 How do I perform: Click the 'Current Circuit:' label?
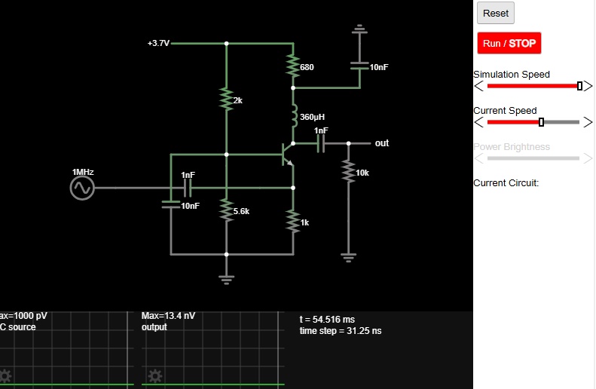pyautogui.click(x=506, y=183)
